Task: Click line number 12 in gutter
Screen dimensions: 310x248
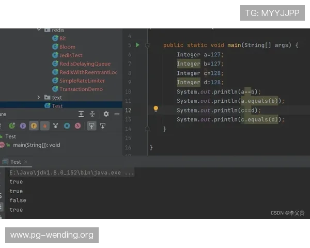Action: point(128,110)
